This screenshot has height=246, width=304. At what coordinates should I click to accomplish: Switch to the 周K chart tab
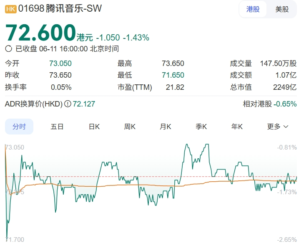click(130, 127)
